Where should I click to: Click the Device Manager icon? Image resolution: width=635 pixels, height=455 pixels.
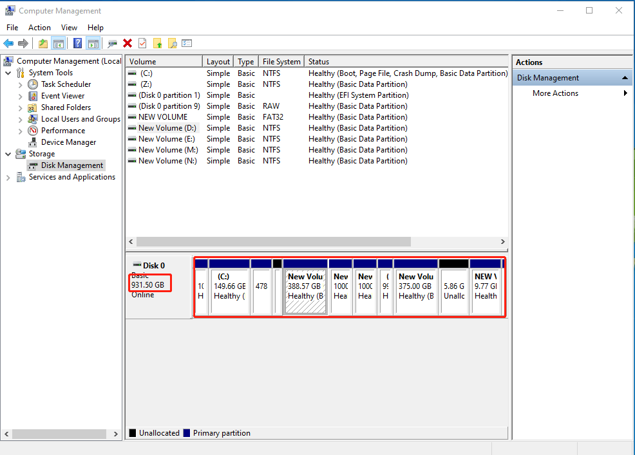[x=33, y=142]
